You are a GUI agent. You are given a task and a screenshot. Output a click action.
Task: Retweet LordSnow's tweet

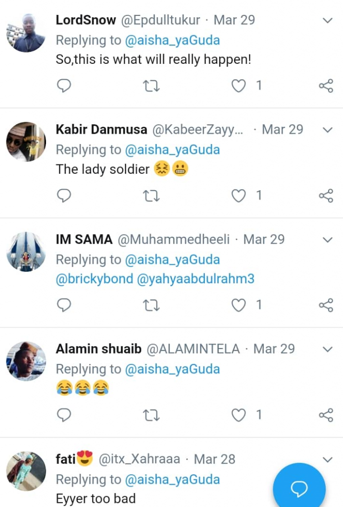151,86
